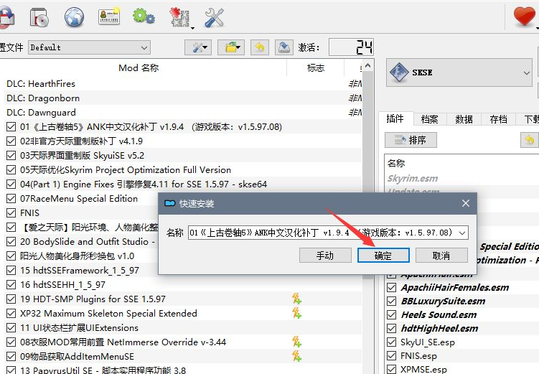Toggle checkbox for 01 ANK中文汉化补丁 mod
The width and height of the screenshot is (539, 374).
(11, 127)
